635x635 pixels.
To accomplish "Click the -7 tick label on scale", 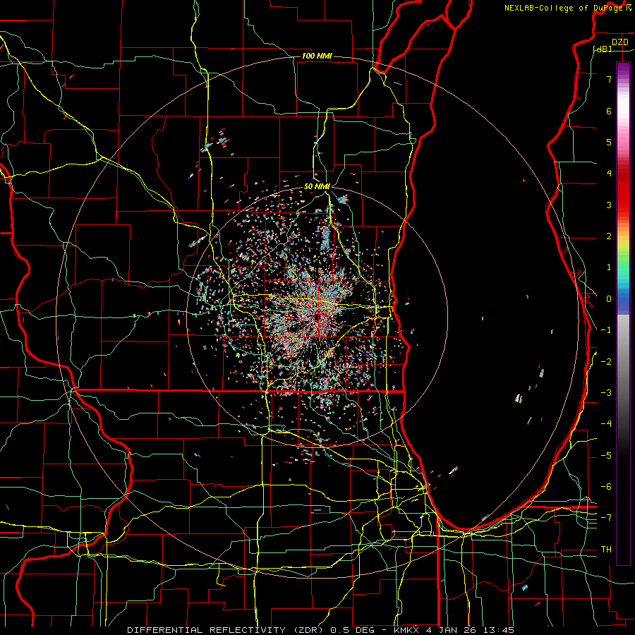I will [x=606, y=518].
